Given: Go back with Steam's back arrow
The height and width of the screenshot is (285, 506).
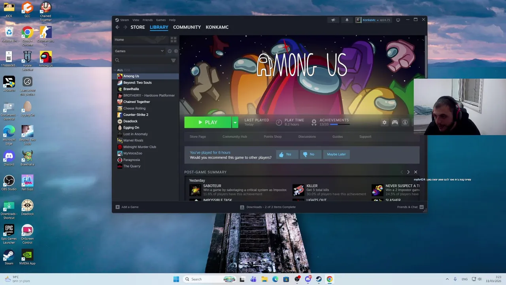Looking at the screenshot, I should tap(117, 27).
